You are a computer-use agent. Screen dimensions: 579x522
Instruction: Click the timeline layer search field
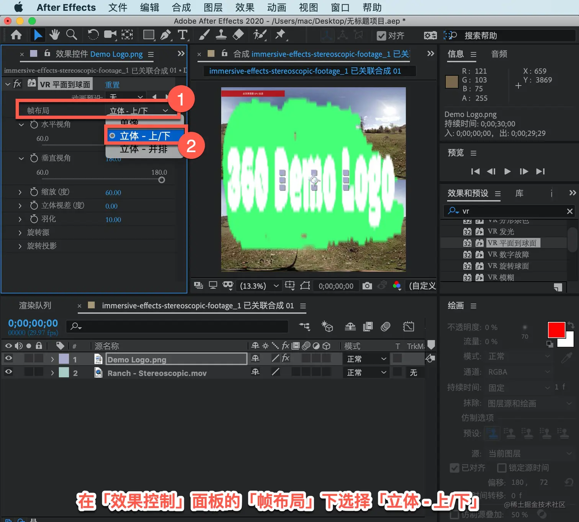pos(177,326)
